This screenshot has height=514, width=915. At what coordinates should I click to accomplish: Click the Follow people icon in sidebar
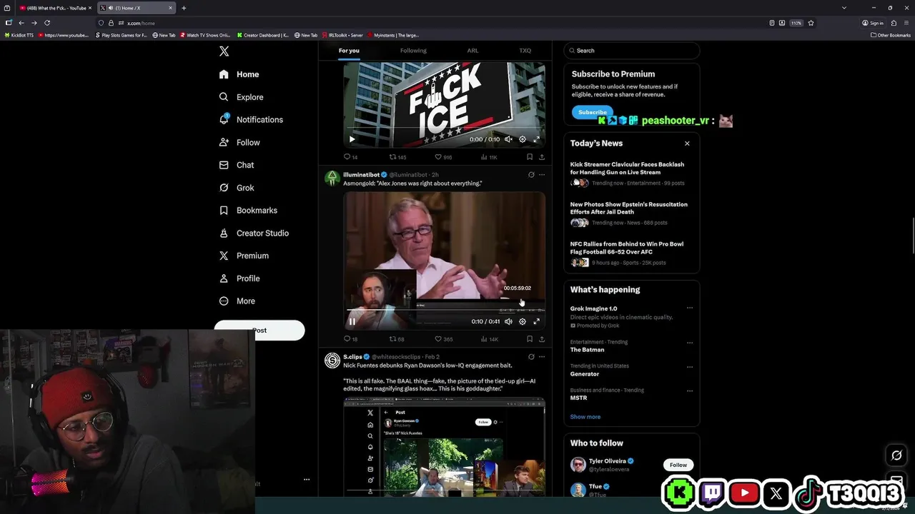224,143
